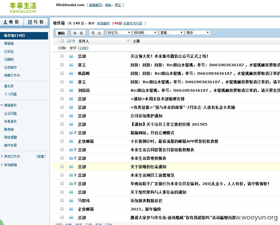Click attachment paperclip on 新版网站 email row

tap(75, 133)
